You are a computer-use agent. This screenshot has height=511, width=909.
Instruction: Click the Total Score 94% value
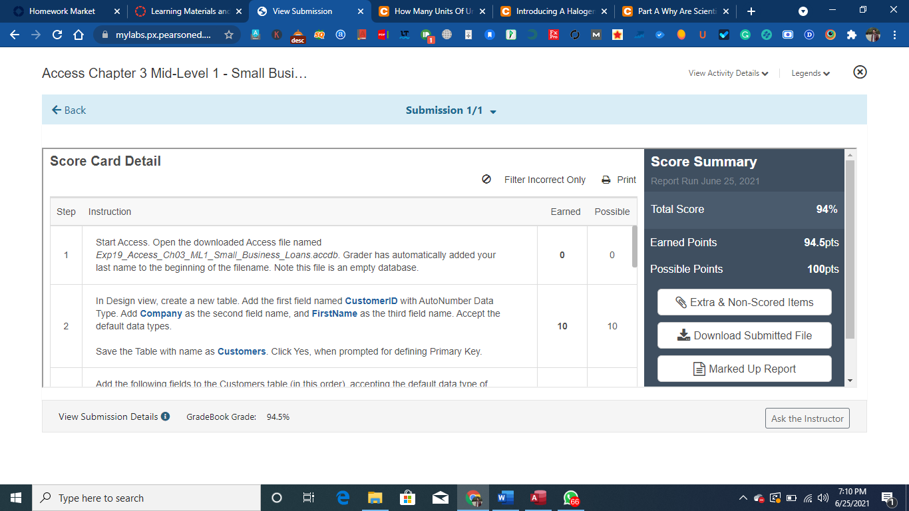[826, 209]
